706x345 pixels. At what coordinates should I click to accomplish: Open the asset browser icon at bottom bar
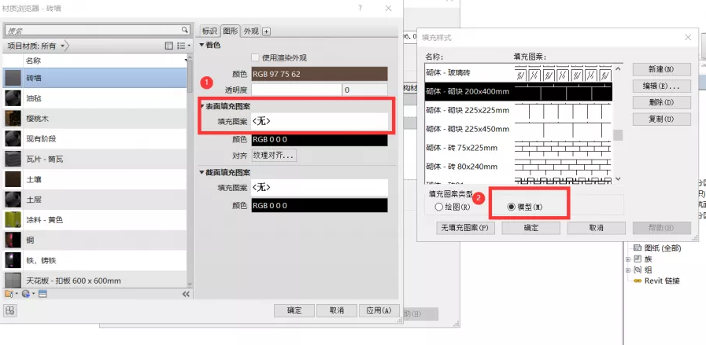tap(43, 294)
